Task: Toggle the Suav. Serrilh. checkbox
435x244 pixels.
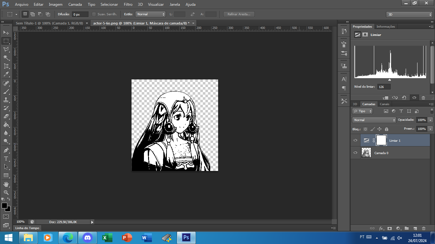Action: pos(94,14)
